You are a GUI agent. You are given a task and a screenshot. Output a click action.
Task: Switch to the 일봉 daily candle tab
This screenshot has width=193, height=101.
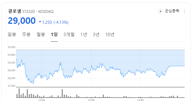pos(12,34)
